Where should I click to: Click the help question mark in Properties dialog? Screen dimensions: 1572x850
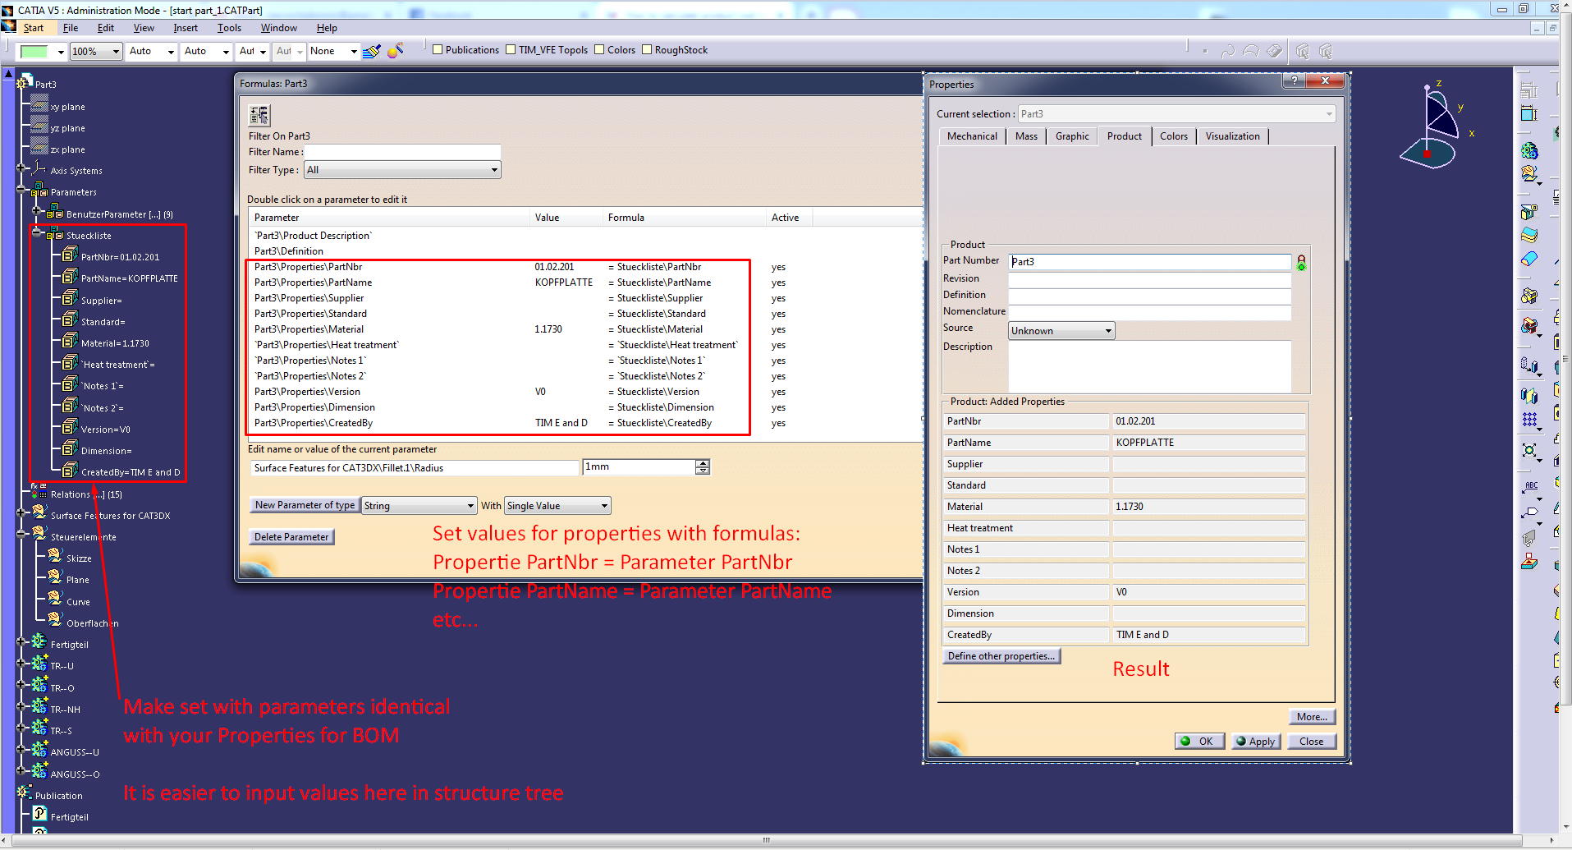click(x=1294, y=80)
